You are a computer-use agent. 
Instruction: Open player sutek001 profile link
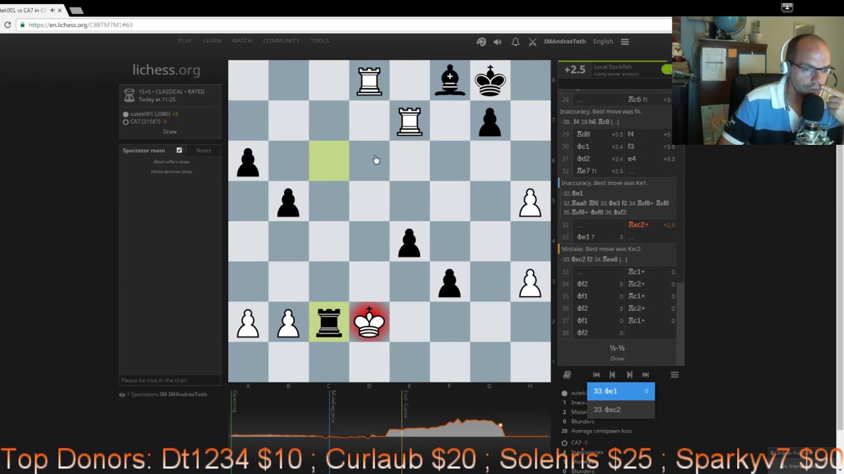pyautogui.click(x=150, y=114)
